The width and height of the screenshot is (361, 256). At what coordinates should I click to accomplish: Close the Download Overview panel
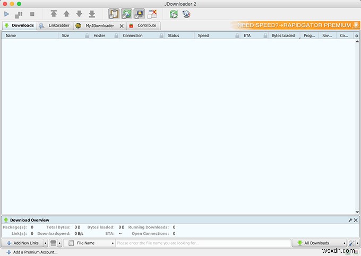(356, 220)
